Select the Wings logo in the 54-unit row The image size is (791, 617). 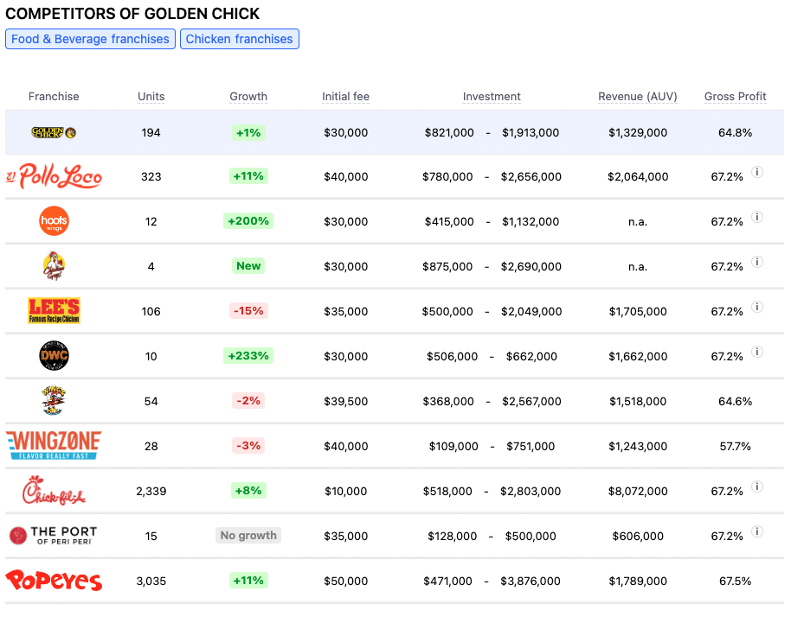click(x=54, y=400)
